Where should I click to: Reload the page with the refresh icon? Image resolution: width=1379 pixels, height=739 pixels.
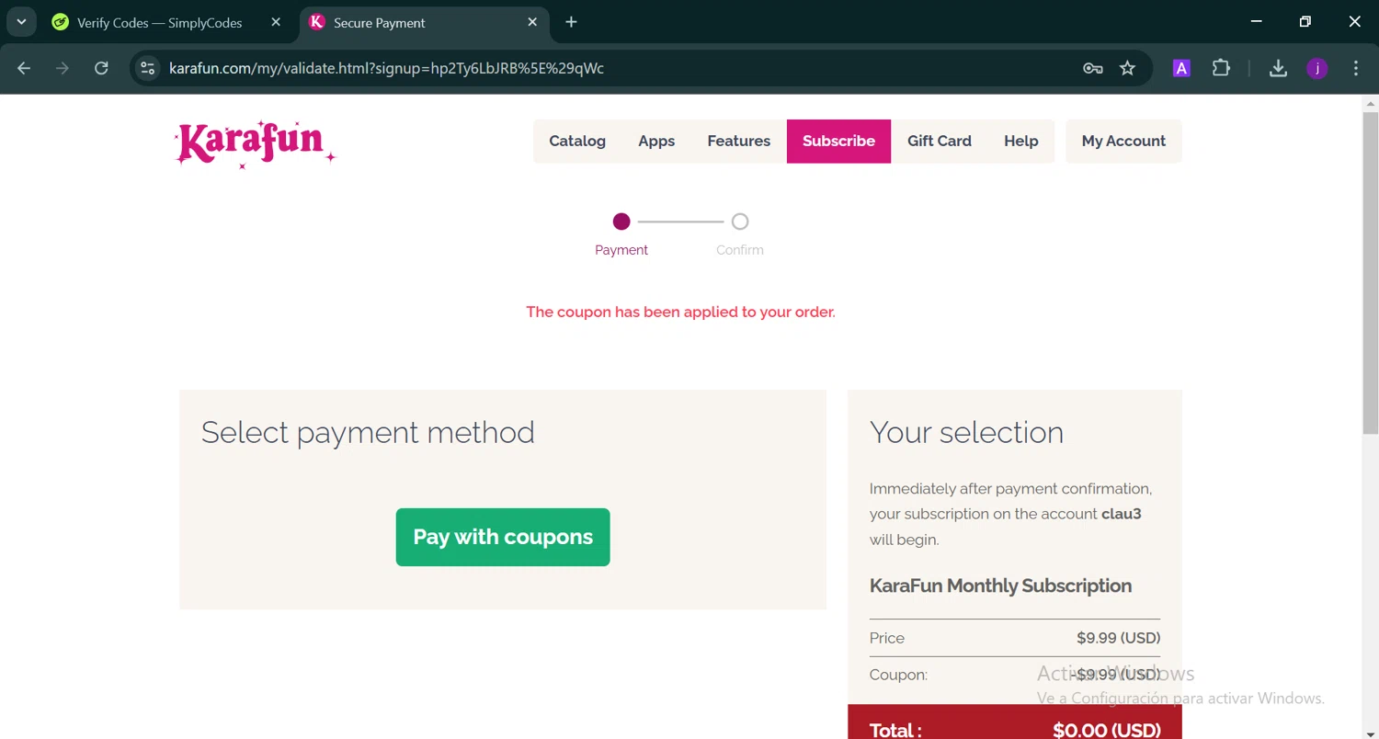pyautogui.click(x=101, y=68)
